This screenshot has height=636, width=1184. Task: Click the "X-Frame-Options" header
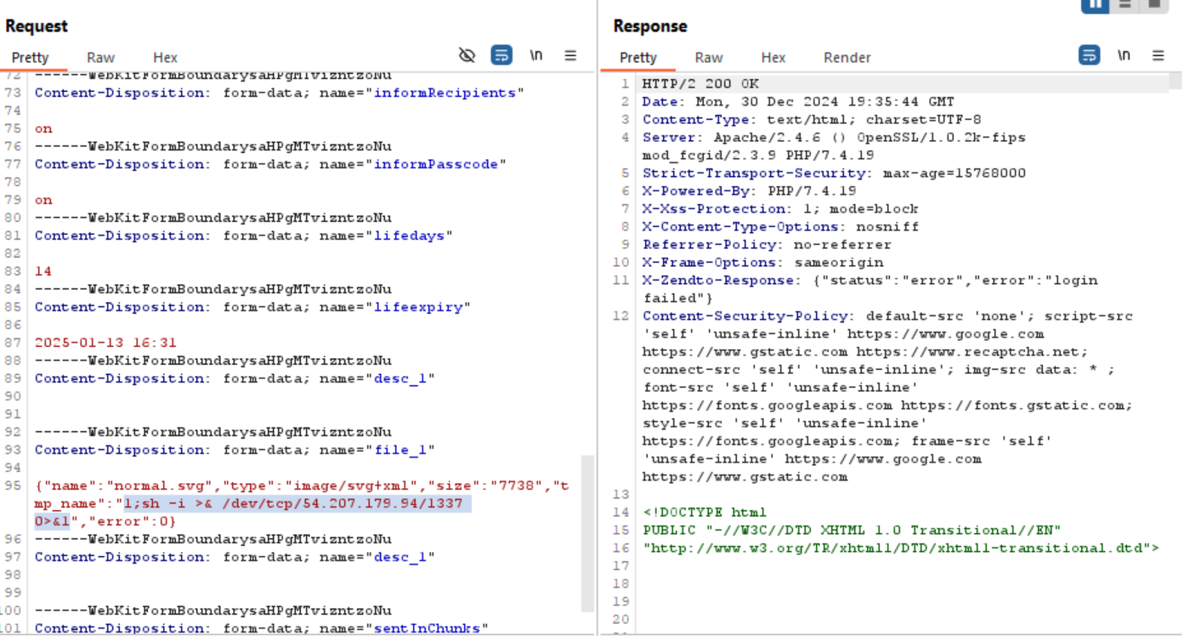710,262
